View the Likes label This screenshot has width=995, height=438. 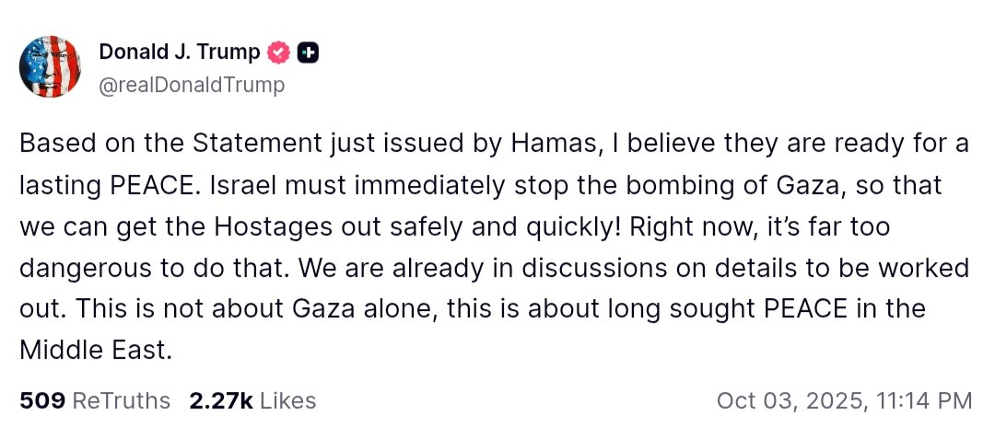288,401
